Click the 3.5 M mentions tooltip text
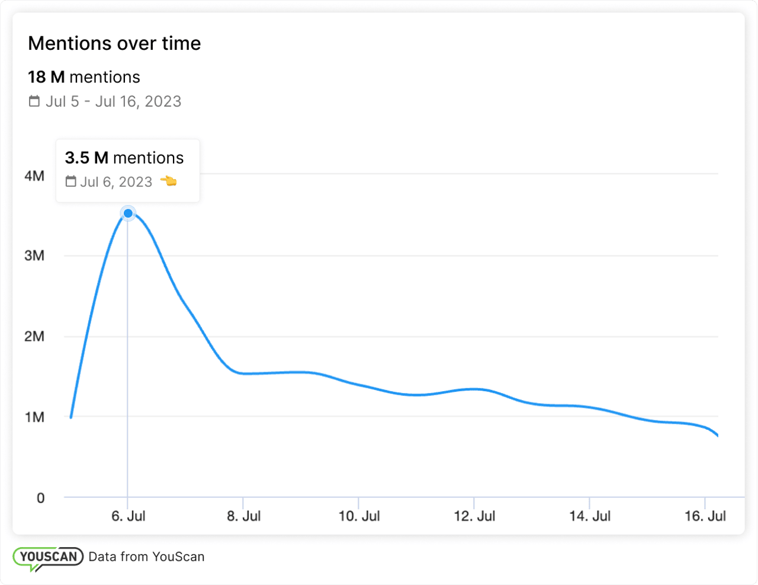 (x=124, y=158)
